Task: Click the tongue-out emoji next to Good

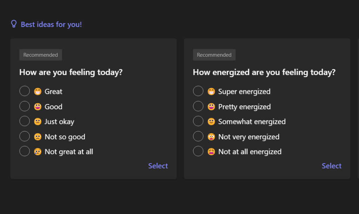Action: [x=38, y=106]
